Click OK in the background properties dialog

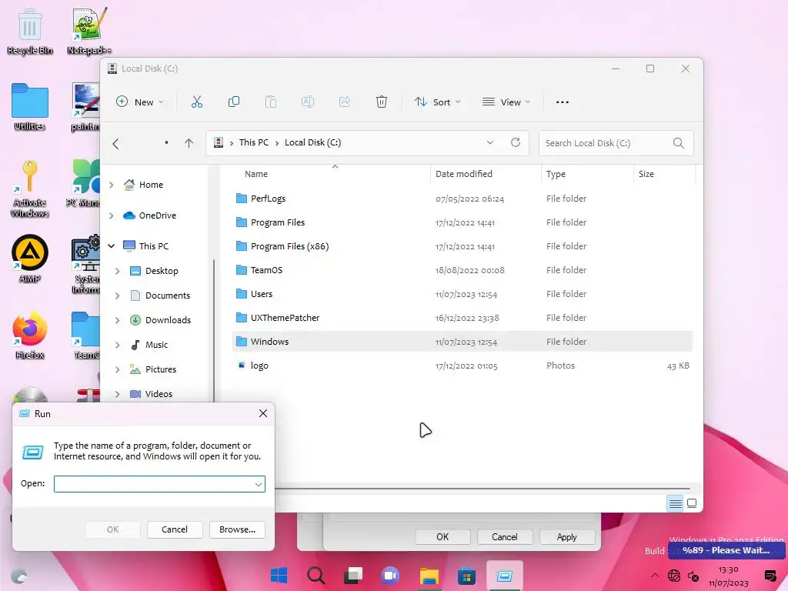click(x=442, y=536)
